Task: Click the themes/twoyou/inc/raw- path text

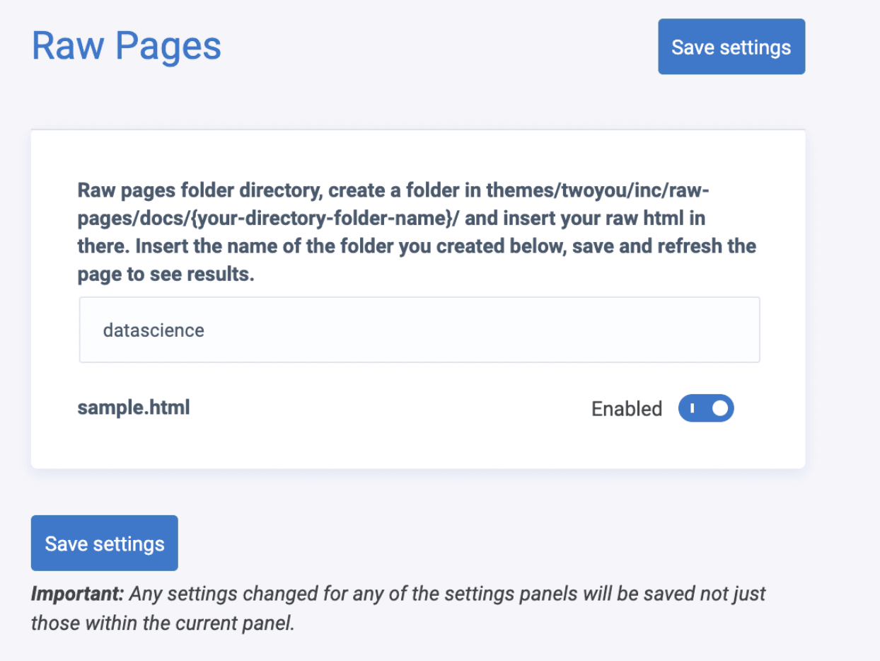Action: (597, 190)
